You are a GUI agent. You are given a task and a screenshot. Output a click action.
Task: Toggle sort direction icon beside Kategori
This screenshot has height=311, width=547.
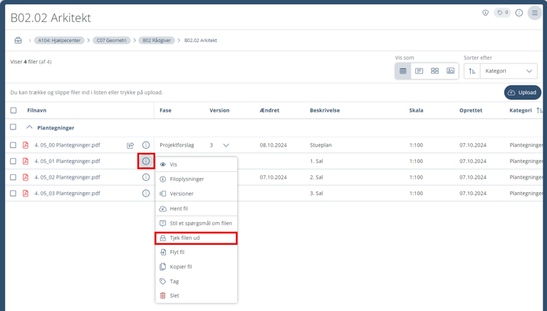coord(472,71)
